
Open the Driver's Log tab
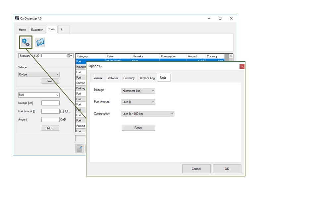pyautogui.click(x=147, y=78)
